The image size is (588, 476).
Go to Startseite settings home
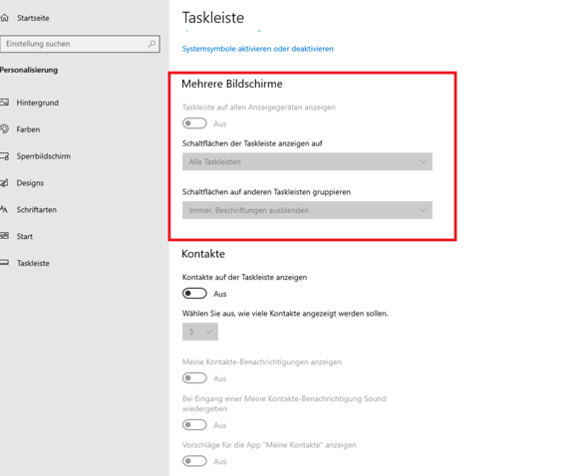[x=33, y=18]
